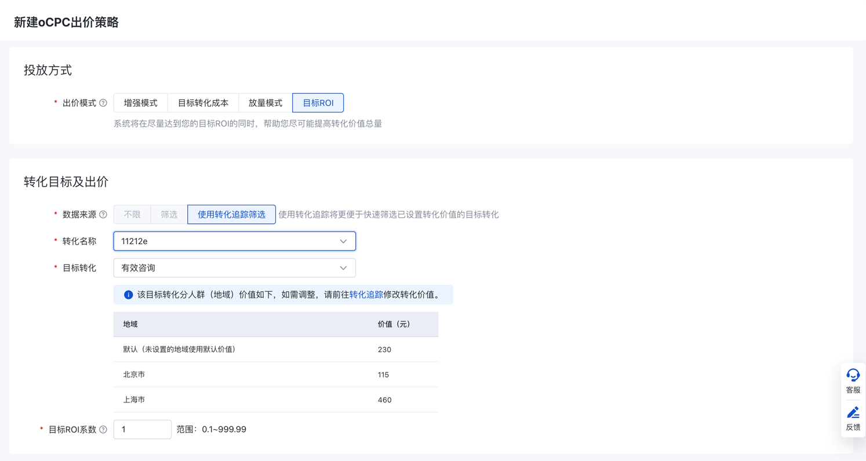The width and height of the screenshot is (866, 461).
Task: Select the 目标转化成本 bidding mode
Action: click(203, 103)
